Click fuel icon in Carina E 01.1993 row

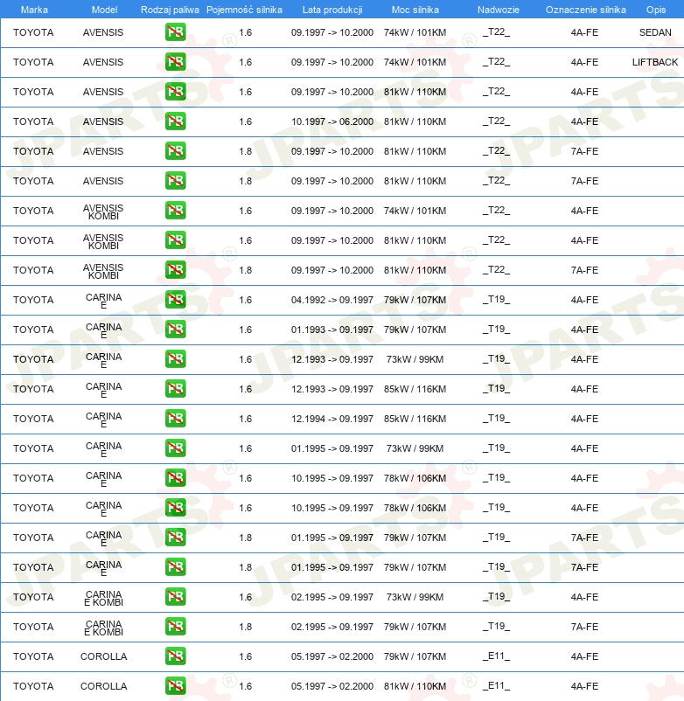point(175,329)
